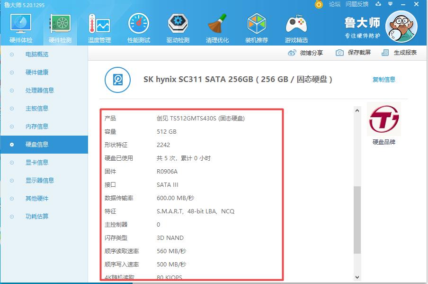Minimize the 鲁大师 window
Viewport: 428px width, 284px height.
click(x=403, y=4)
